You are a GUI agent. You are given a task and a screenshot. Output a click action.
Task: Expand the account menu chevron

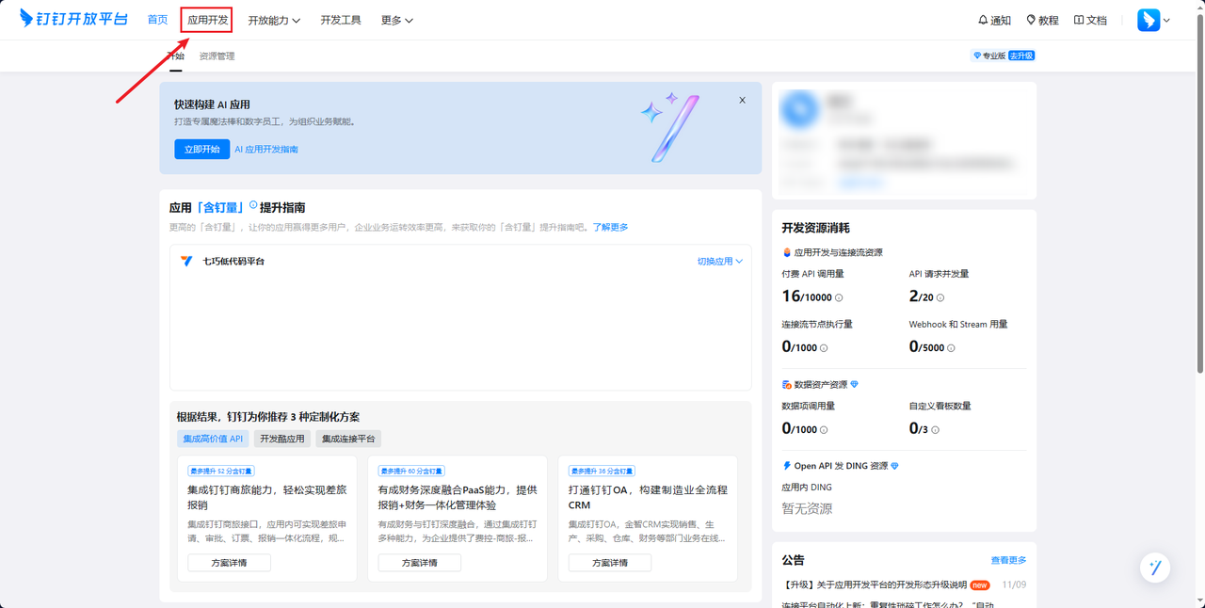pyautogui.click(x=1167, y=20)
